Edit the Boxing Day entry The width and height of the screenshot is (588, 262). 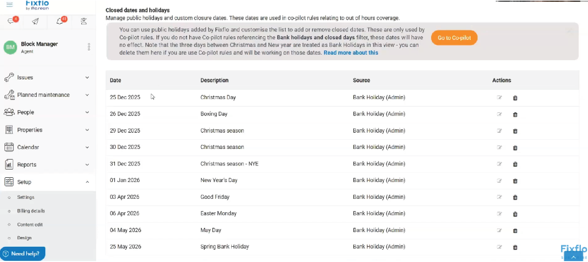coord(499,114)
